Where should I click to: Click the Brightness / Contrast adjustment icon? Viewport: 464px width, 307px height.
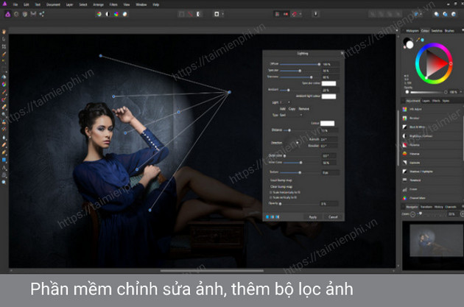tap(404, 135)
